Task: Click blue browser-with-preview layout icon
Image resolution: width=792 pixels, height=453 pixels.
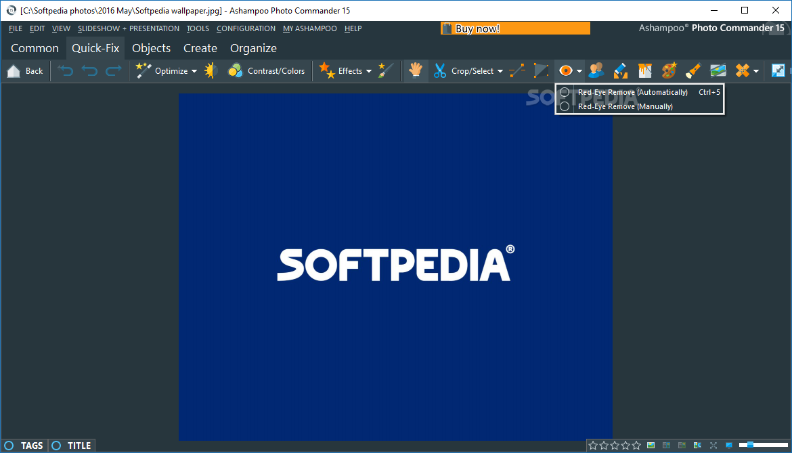Action: tap(666, 446)
